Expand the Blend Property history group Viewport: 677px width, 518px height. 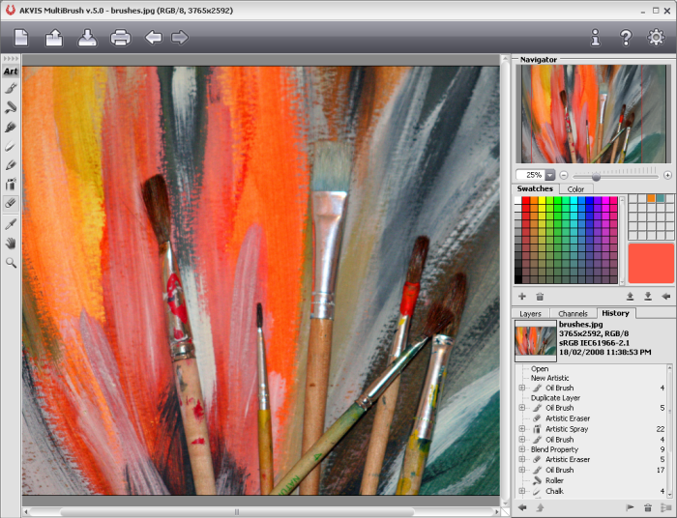522,449
